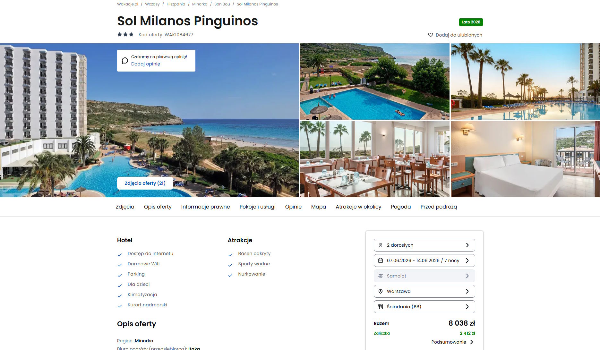The width and height of the screenshot is (600, 350).
Task: Click the location pin icon beside Warszawa
Action: (381, 291)
